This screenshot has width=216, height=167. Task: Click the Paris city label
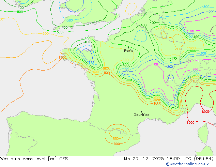pos(129,51)
